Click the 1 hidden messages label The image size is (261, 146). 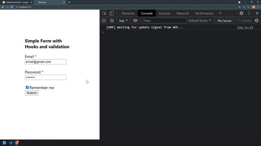coord(245,21)
